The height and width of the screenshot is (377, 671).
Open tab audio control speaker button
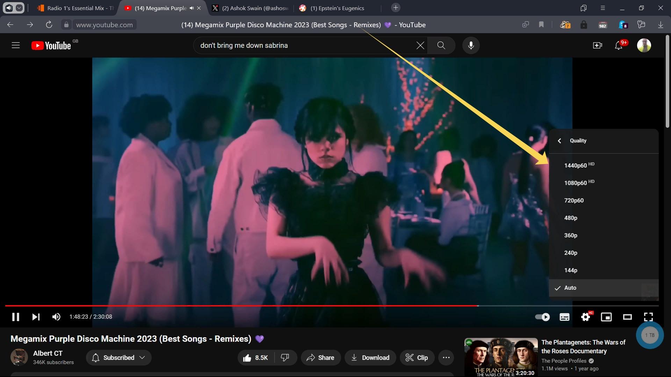[x=9, y=8]
